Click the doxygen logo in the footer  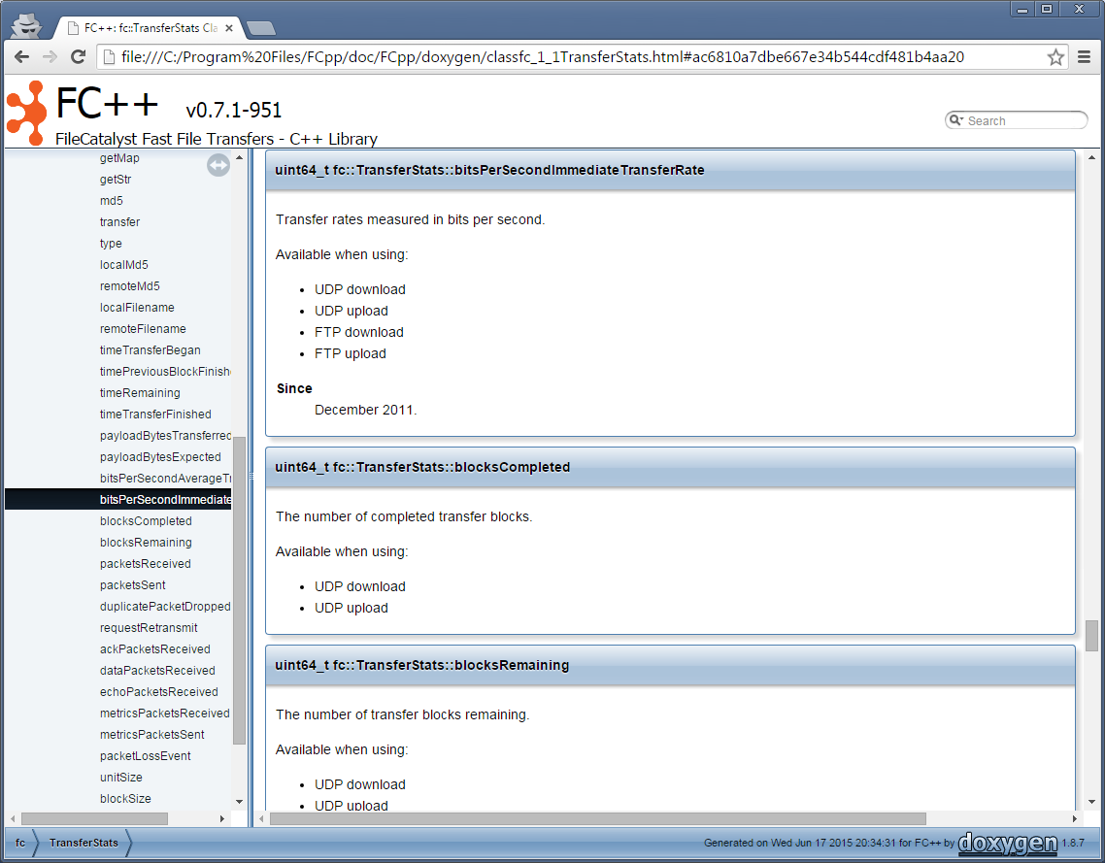(x=1007, y=843)
